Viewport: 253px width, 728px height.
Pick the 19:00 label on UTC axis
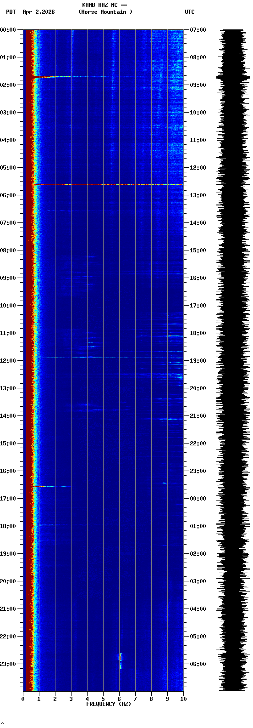coord(198,361)
